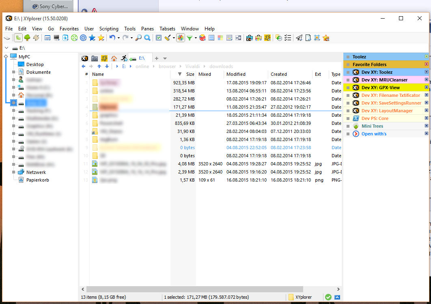The height and width of the screenshot is (304, 431).
Task: Click the camera icon tab
Action: pos(95,58)
